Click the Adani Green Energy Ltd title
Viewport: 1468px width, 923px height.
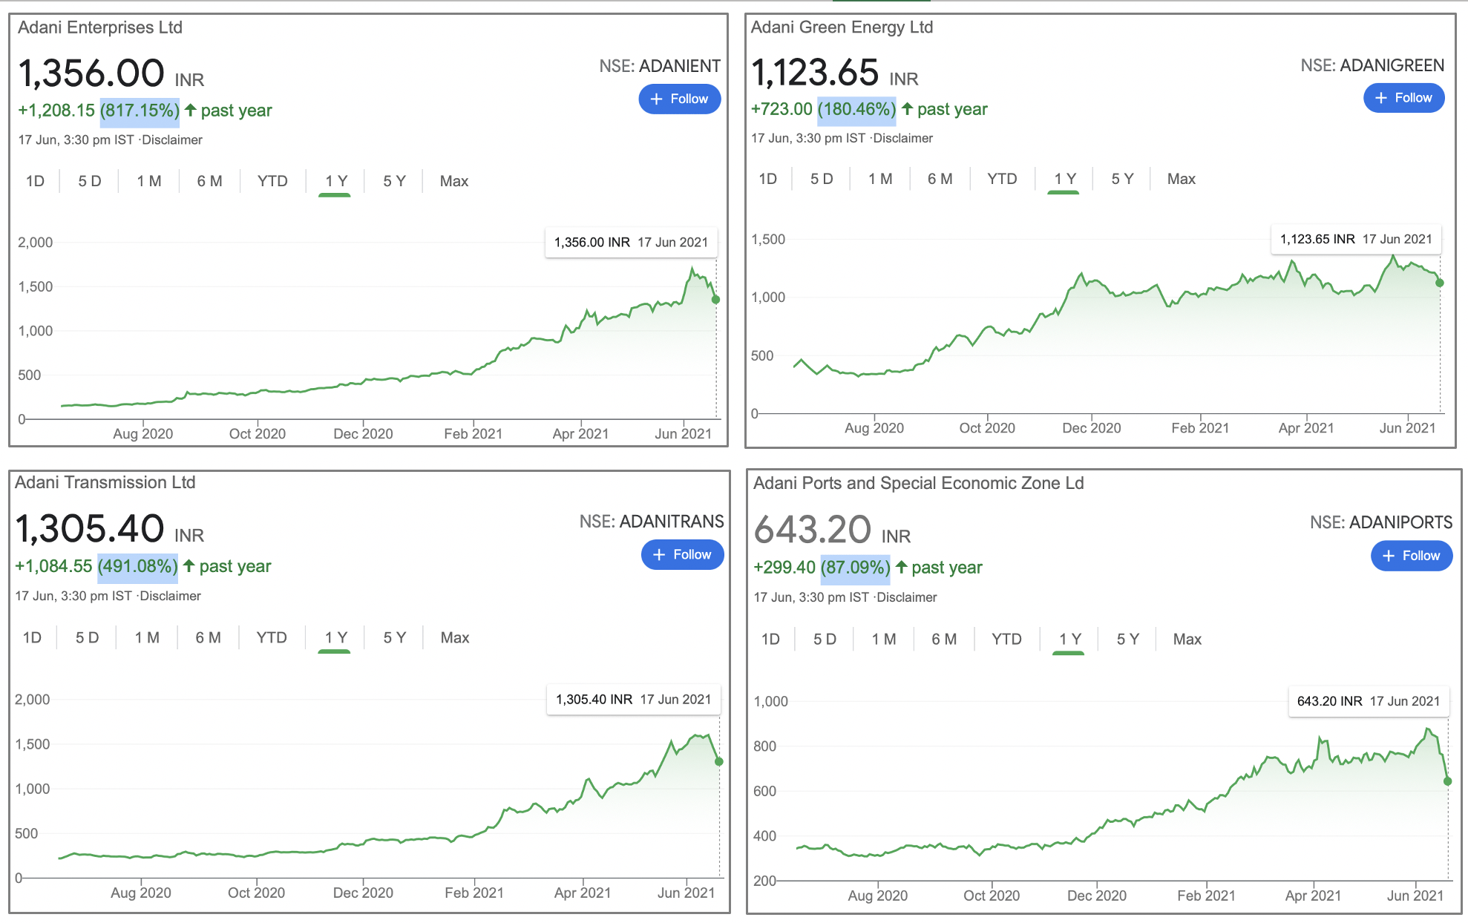(842, 27)
